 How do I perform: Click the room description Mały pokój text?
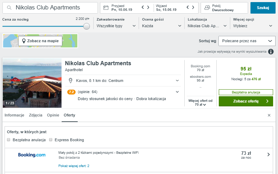98,153
